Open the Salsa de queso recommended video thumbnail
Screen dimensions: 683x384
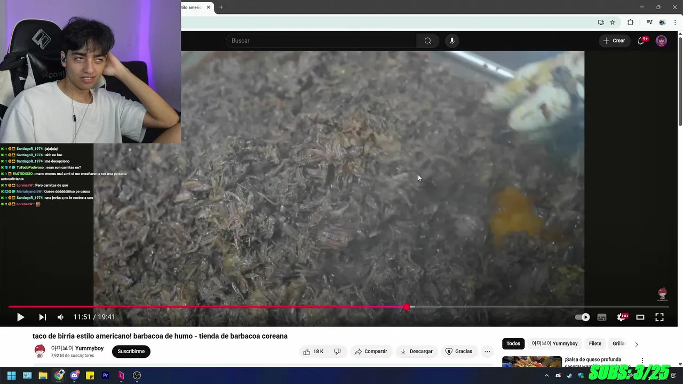point(532,362)
